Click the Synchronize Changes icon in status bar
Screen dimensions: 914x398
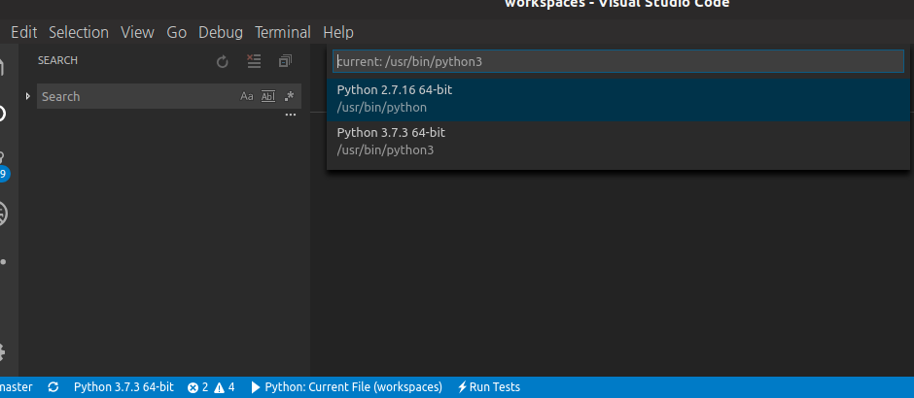point(53,387)
